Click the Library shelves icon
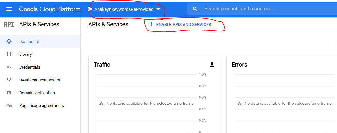Image resolution: width=337 pixels, height=133 pixels. click(x=9, y=54)
